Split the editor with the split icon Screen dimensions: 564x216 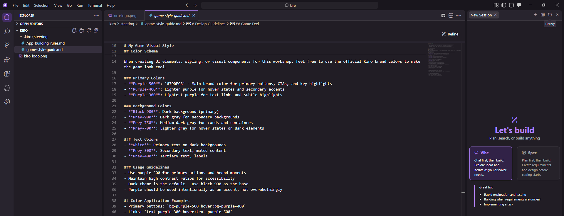coord(451,16)
